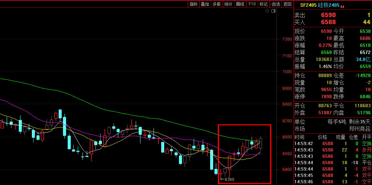Click the 开平 column header
This screenshot has width=372, height=185.
click(367, 137)
